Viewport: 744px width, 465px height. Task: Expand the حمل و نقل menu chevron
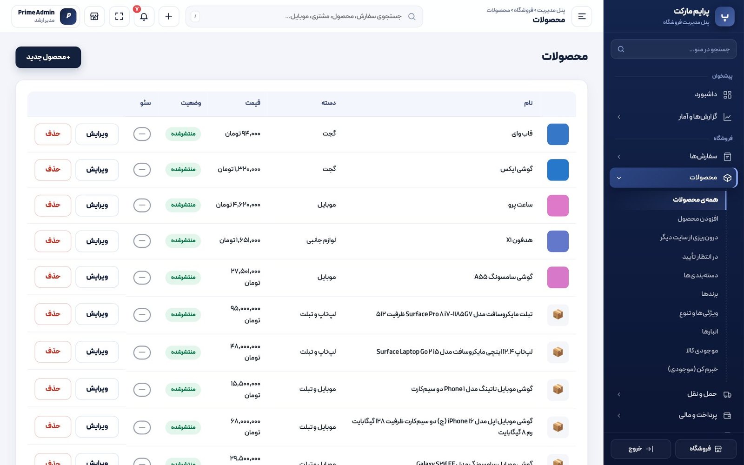pos(619,394)
